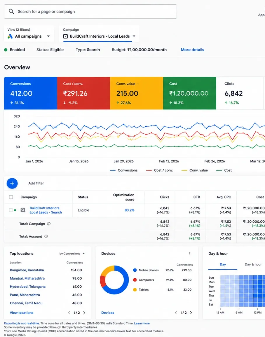Click the Google Ads logo beside All campaigns

(10, 36)
